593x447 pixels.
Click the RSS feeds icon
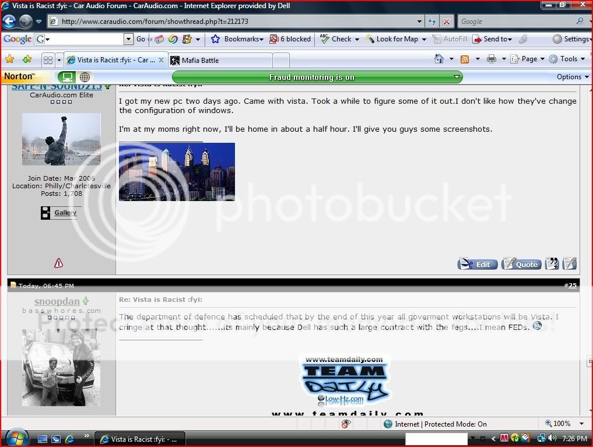464,59
